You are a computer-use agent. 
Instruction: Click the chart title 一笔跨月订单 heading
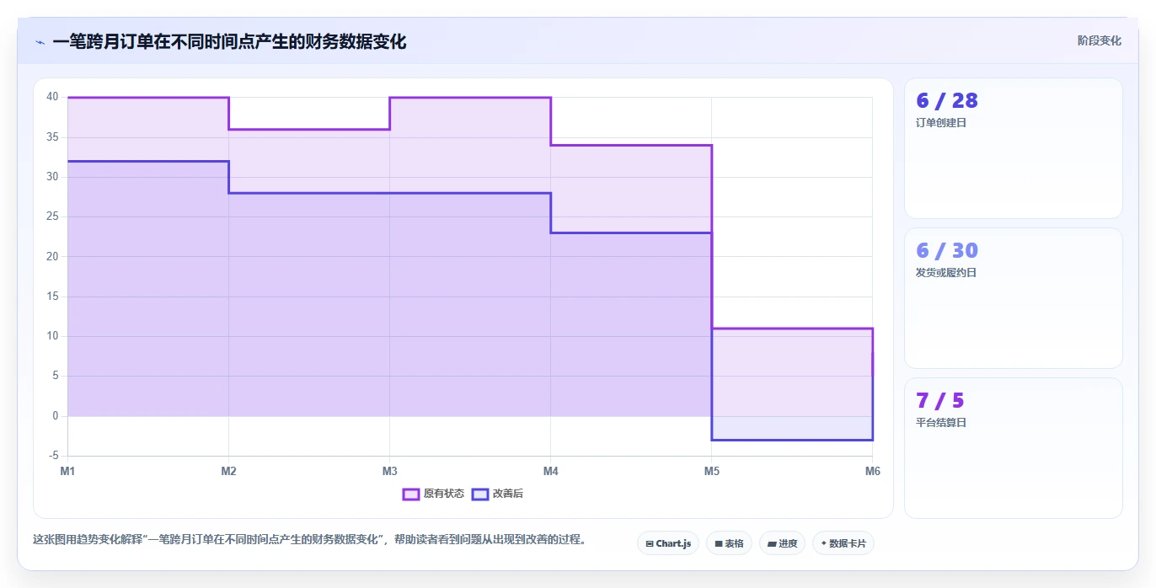[x=229, y=42]
